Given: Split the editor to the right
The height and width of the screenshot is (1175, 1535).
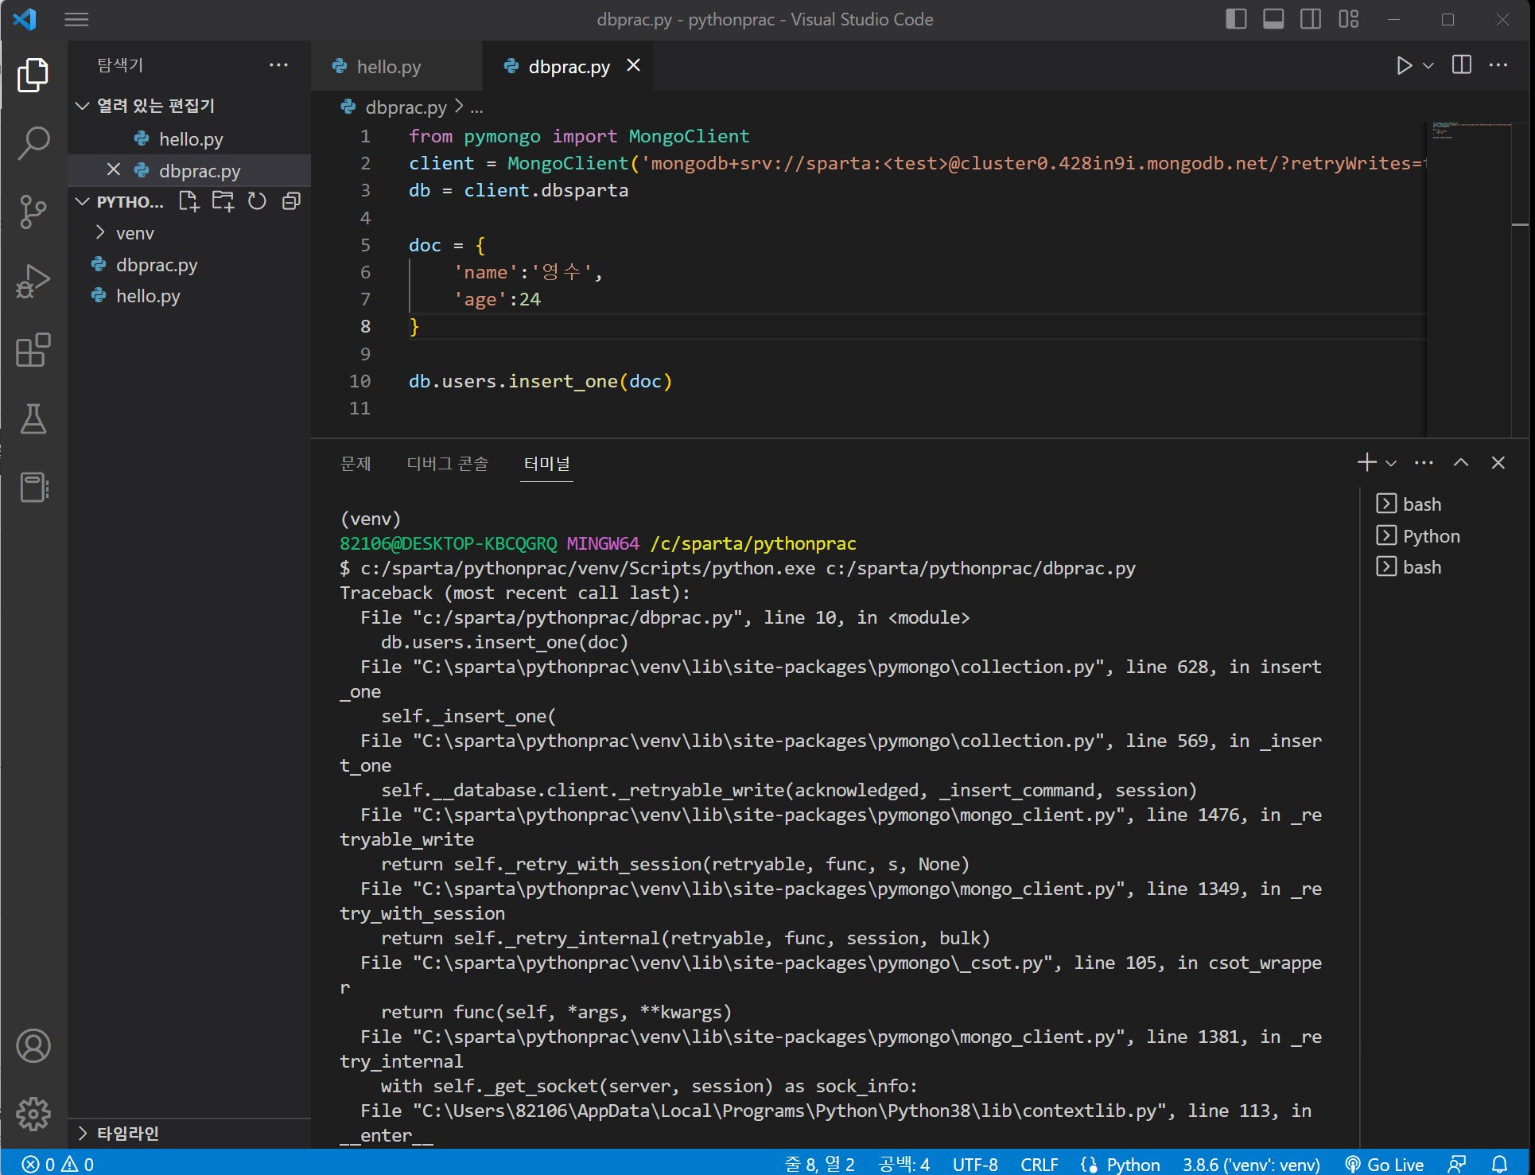Looking at the screenshot, I should tap(1462, 65).
